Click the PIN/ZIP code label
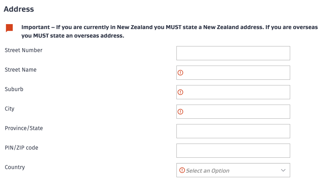327x190 pixels. pos(21,148)
